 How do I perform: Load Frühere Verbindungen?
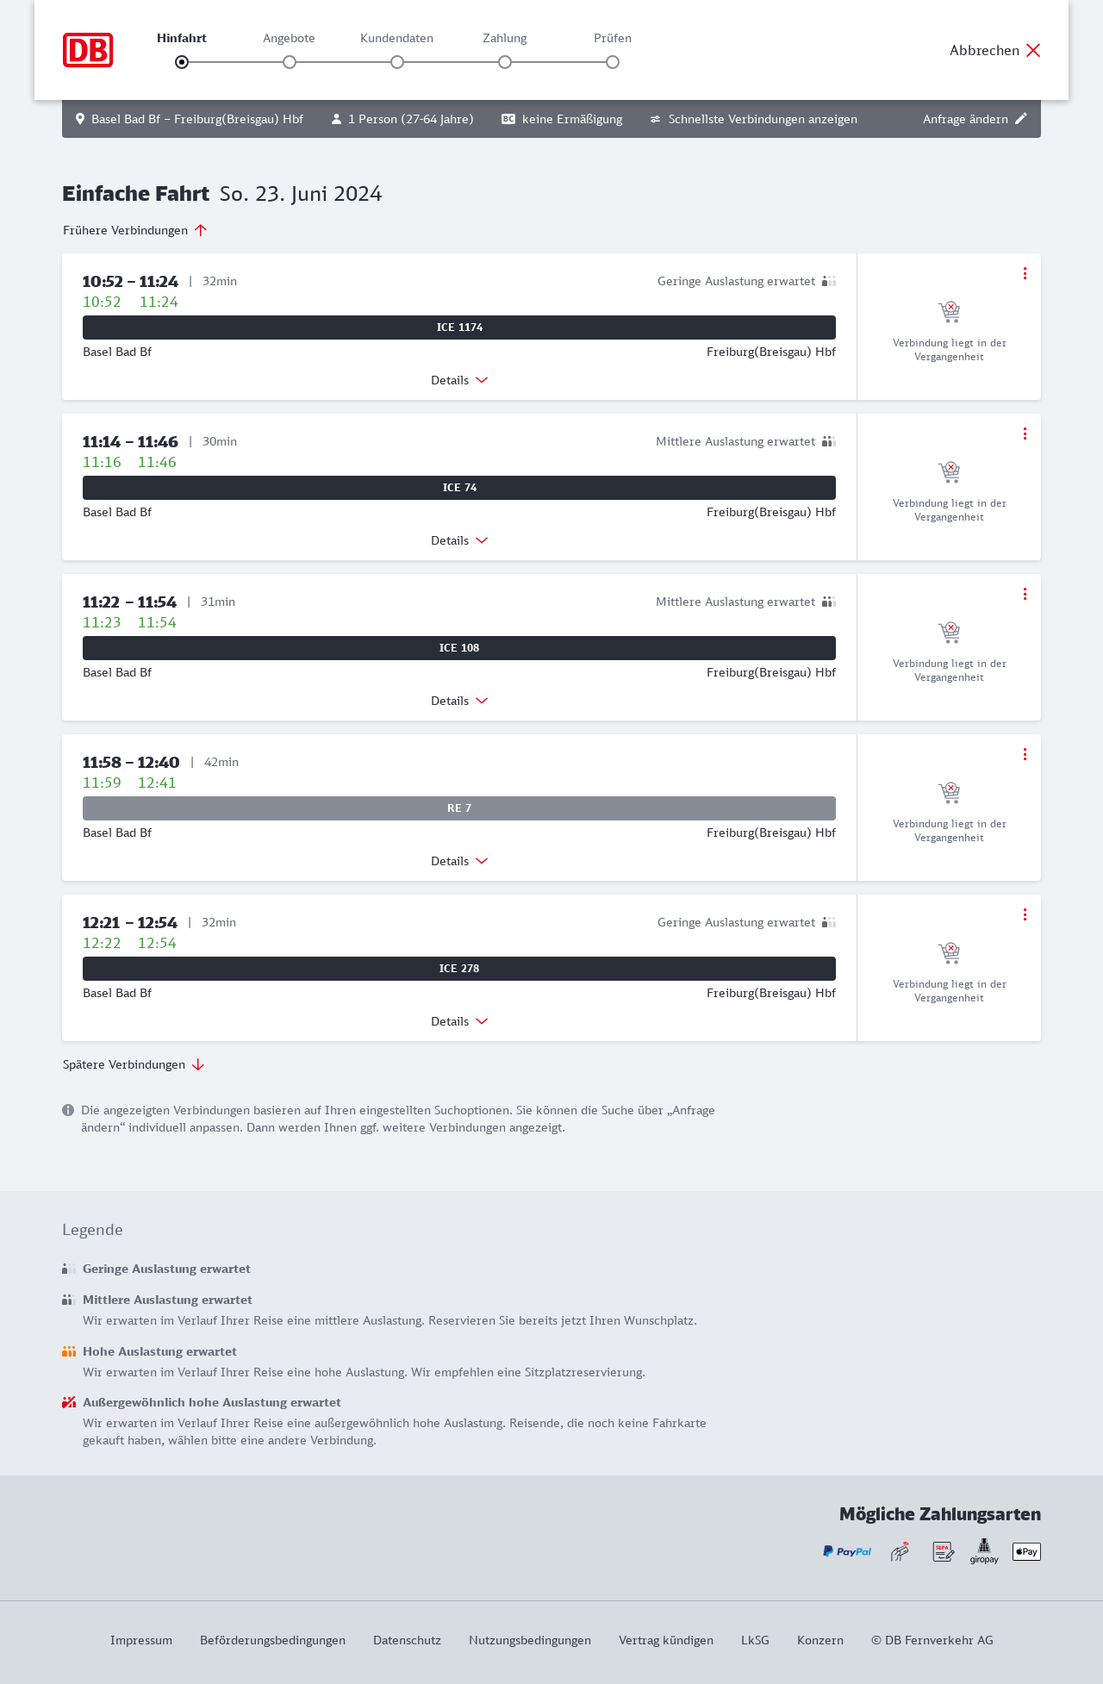click(x=135, y=230)
